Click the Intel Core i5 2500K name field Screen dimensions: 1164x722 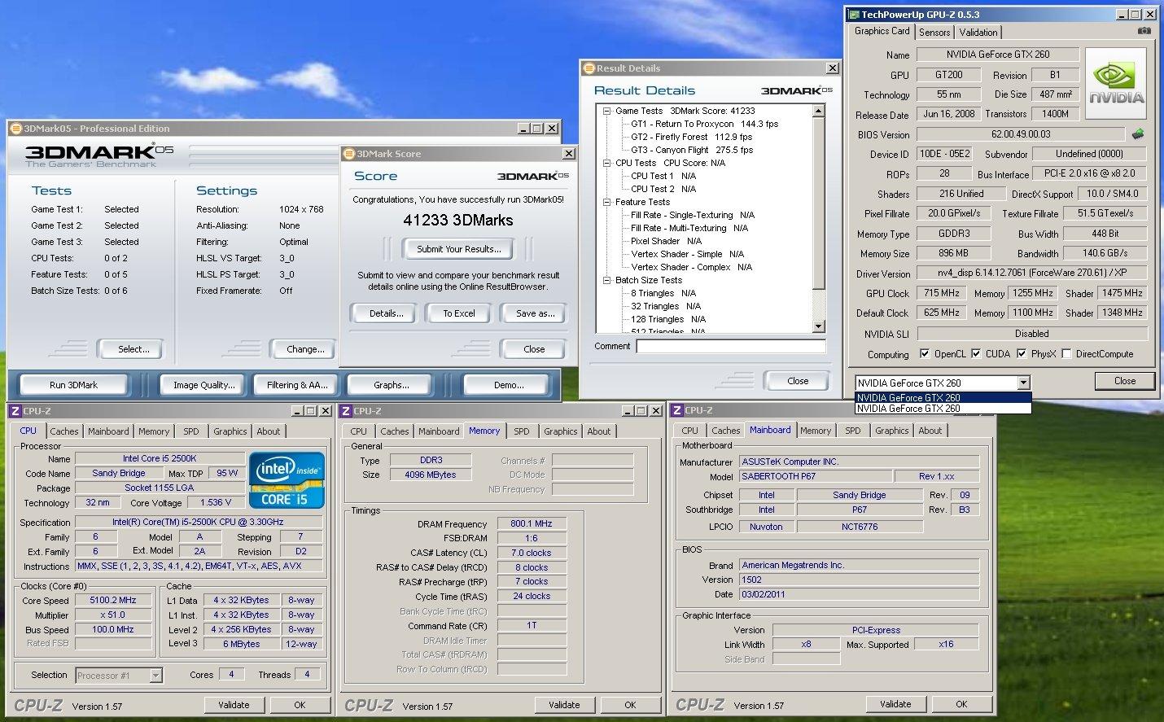coord(160,458)
